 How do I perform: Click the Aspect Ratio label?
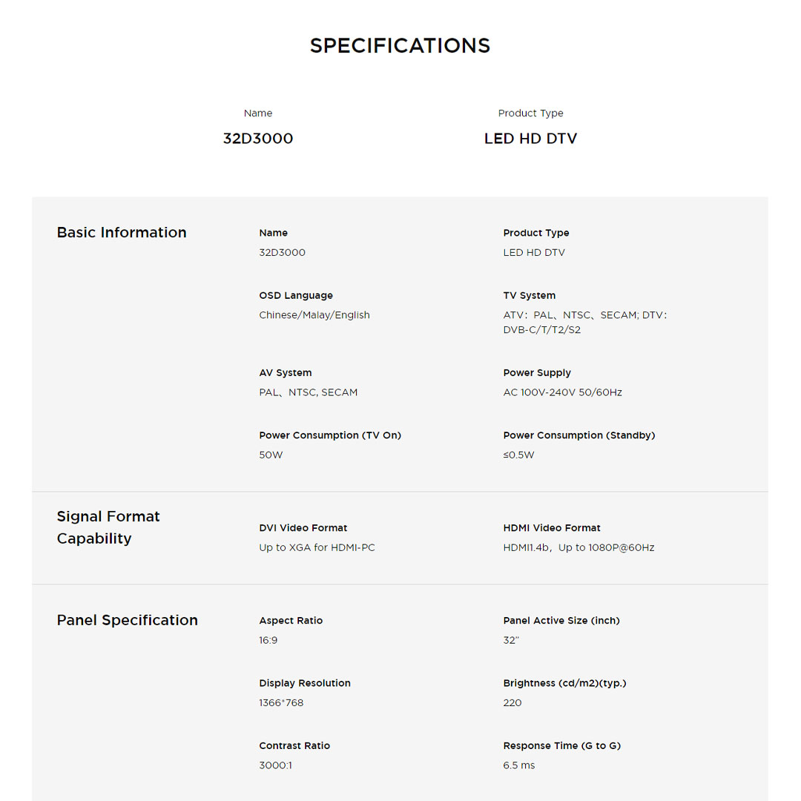[x=291, y=621]
